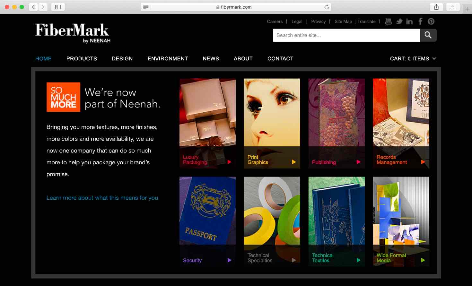Click the Privacy link
Image resolution: width=472 pixels, height=286 pixels.
319,22
